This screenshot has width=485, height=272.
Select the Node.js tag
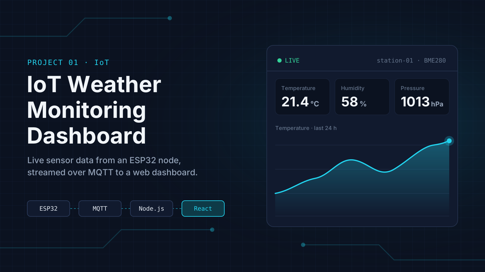click(x=152, y=209)
